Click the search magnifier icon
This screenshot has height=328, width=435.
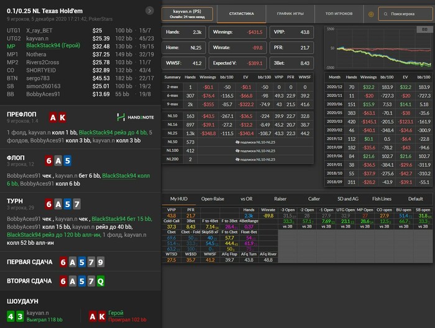[x=386, y=14]
